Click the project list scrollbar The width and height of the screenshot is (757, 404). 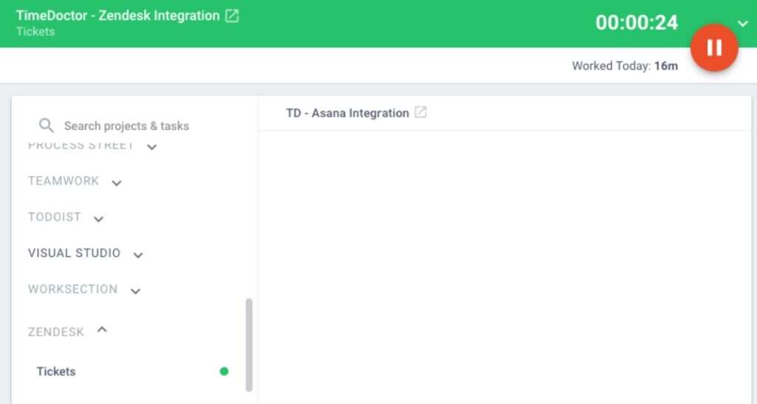tap(249, 345)
